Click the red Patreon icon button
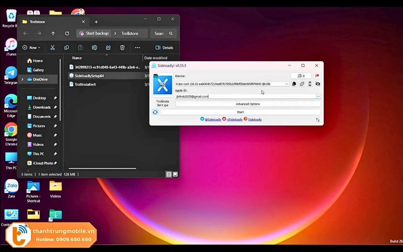The height and width of the screenshot is (252, 403). pyautogui.click(x=317, y=76)
